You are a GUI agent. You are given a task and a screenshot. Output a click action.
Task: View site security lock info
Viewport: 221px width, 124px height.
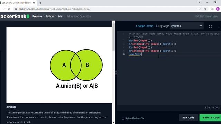point(16,9)
